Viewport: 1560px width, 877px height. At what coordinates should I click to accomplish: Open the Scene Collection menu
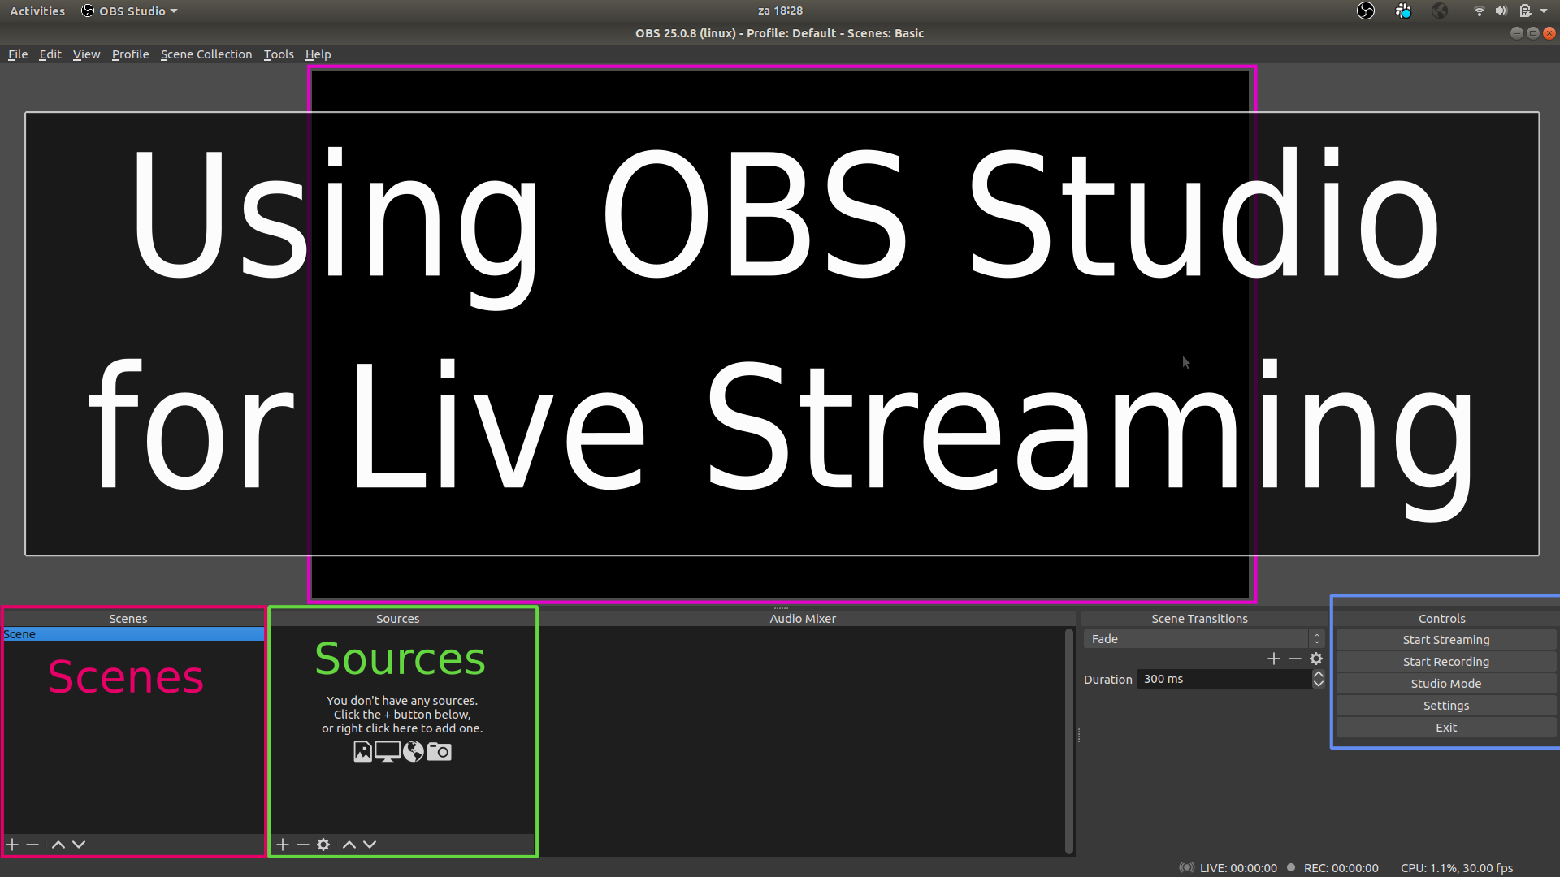206,54
